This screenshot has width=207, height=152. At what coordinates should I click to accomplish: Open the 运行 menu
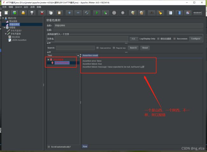coord(26,7)
